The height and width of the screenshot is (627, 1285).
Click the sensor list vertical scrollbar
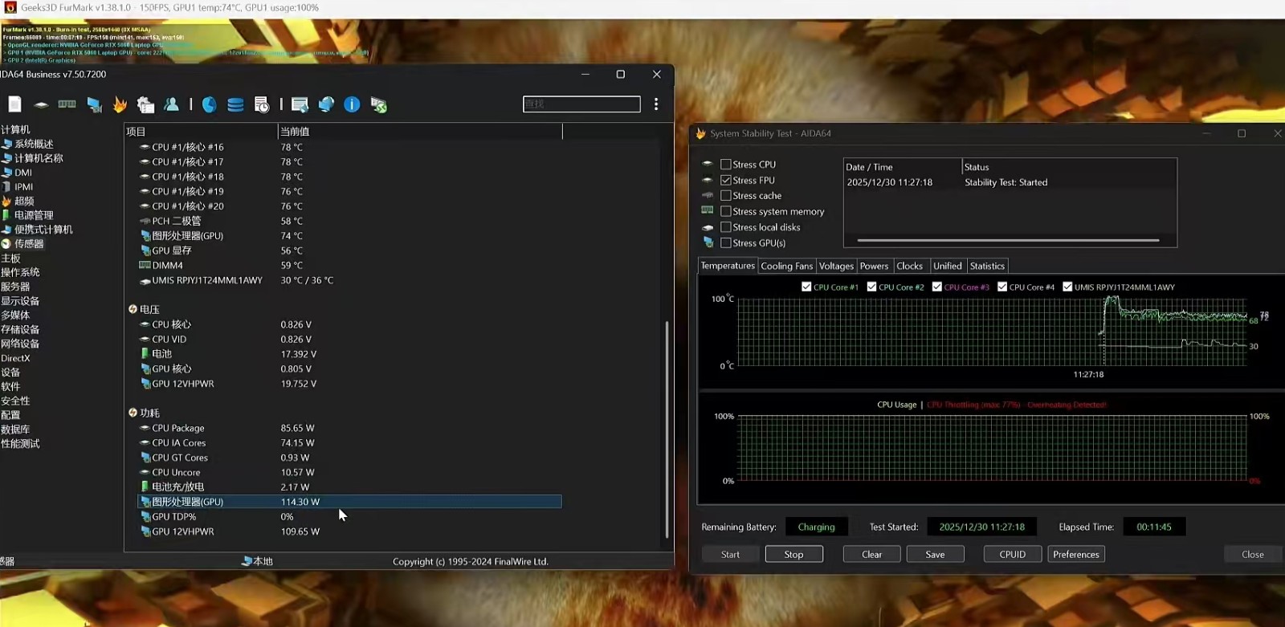pos(667,429)
